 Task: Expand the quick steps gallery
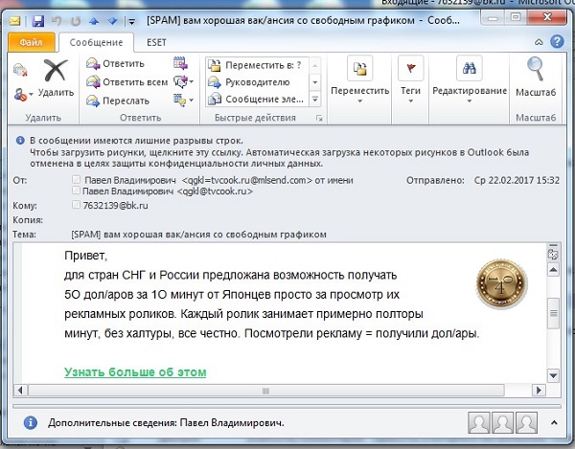(315, 99)
